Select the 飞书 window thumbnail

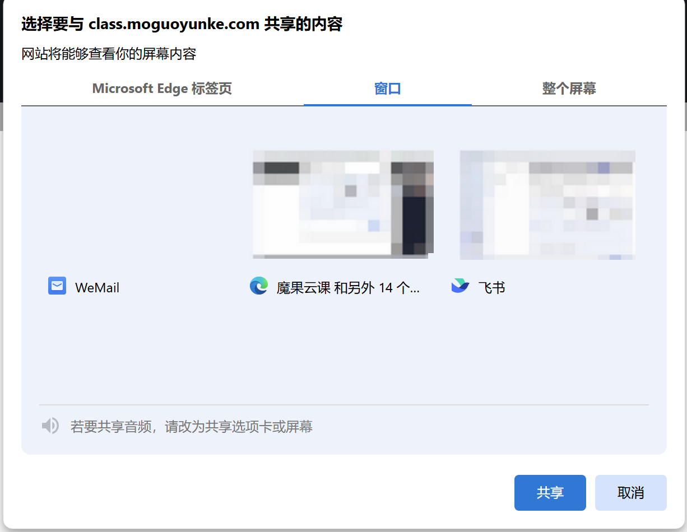coord(547,205)
